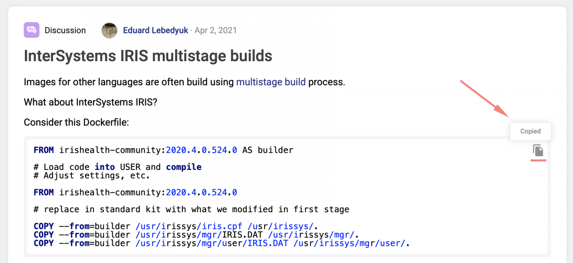573x263 pixels.
Task: Click the second FROM irishealth-community line
Action: coord(135,193)
